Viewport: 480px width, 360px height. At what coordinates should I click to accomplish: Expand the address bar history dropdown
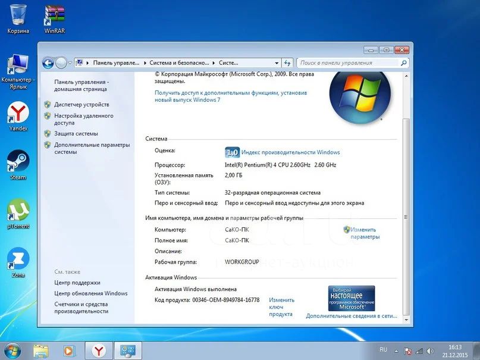277,63
